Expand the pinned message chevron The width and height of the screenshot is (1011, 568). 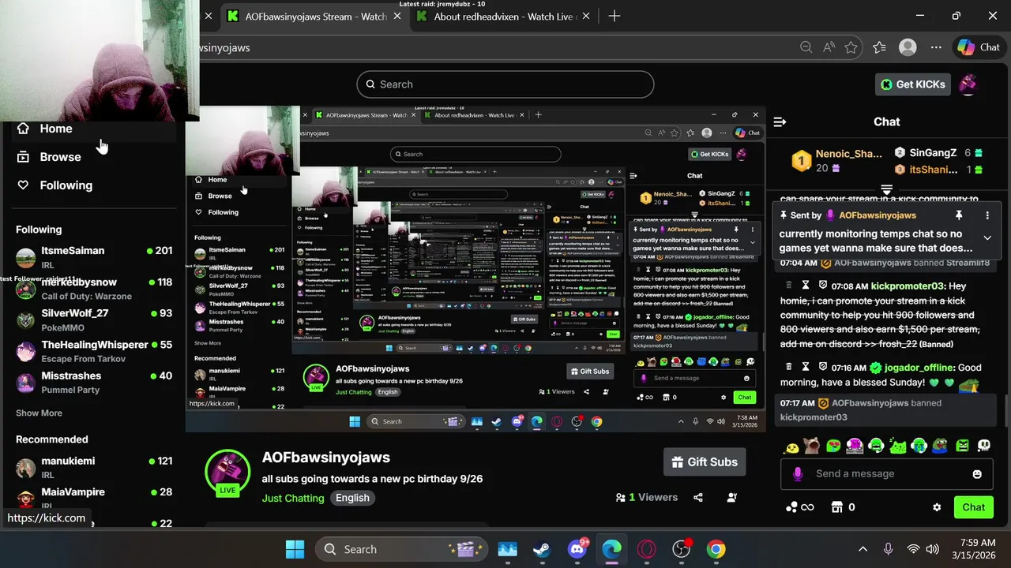click(987, 237)
